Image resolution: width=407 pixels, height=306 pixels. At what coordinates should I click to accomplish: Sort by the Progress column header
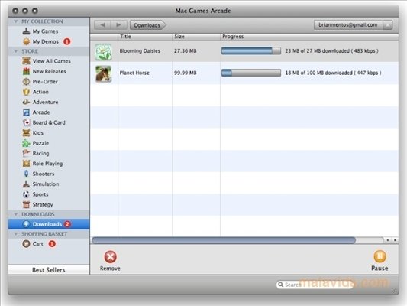pos(309,37)
